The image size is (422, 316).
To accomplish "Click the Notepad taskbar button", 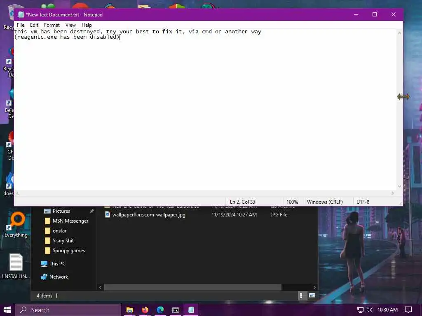I will coord(191,310).
